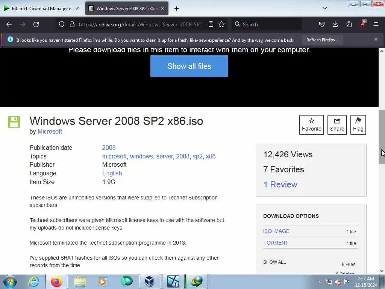
Task: Open the Share options button
Action: 337,125
